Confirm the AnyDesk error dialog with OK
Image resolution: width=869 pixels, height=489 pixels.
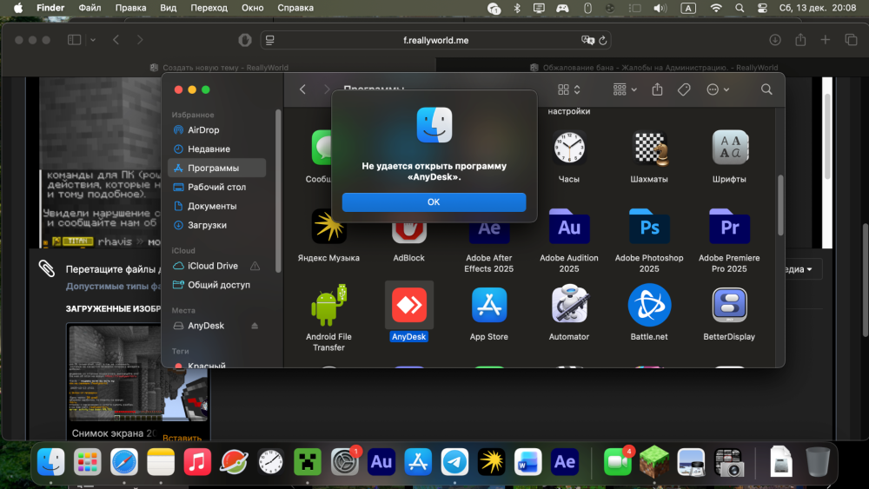434,202
